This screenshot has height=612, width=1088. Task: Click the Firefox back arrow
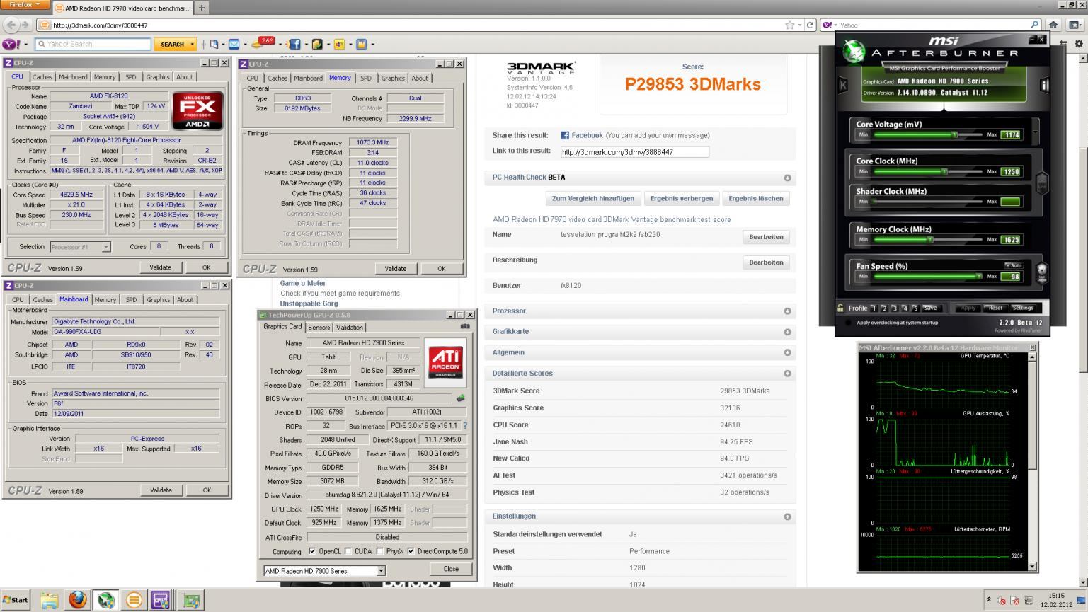(11, 25)
